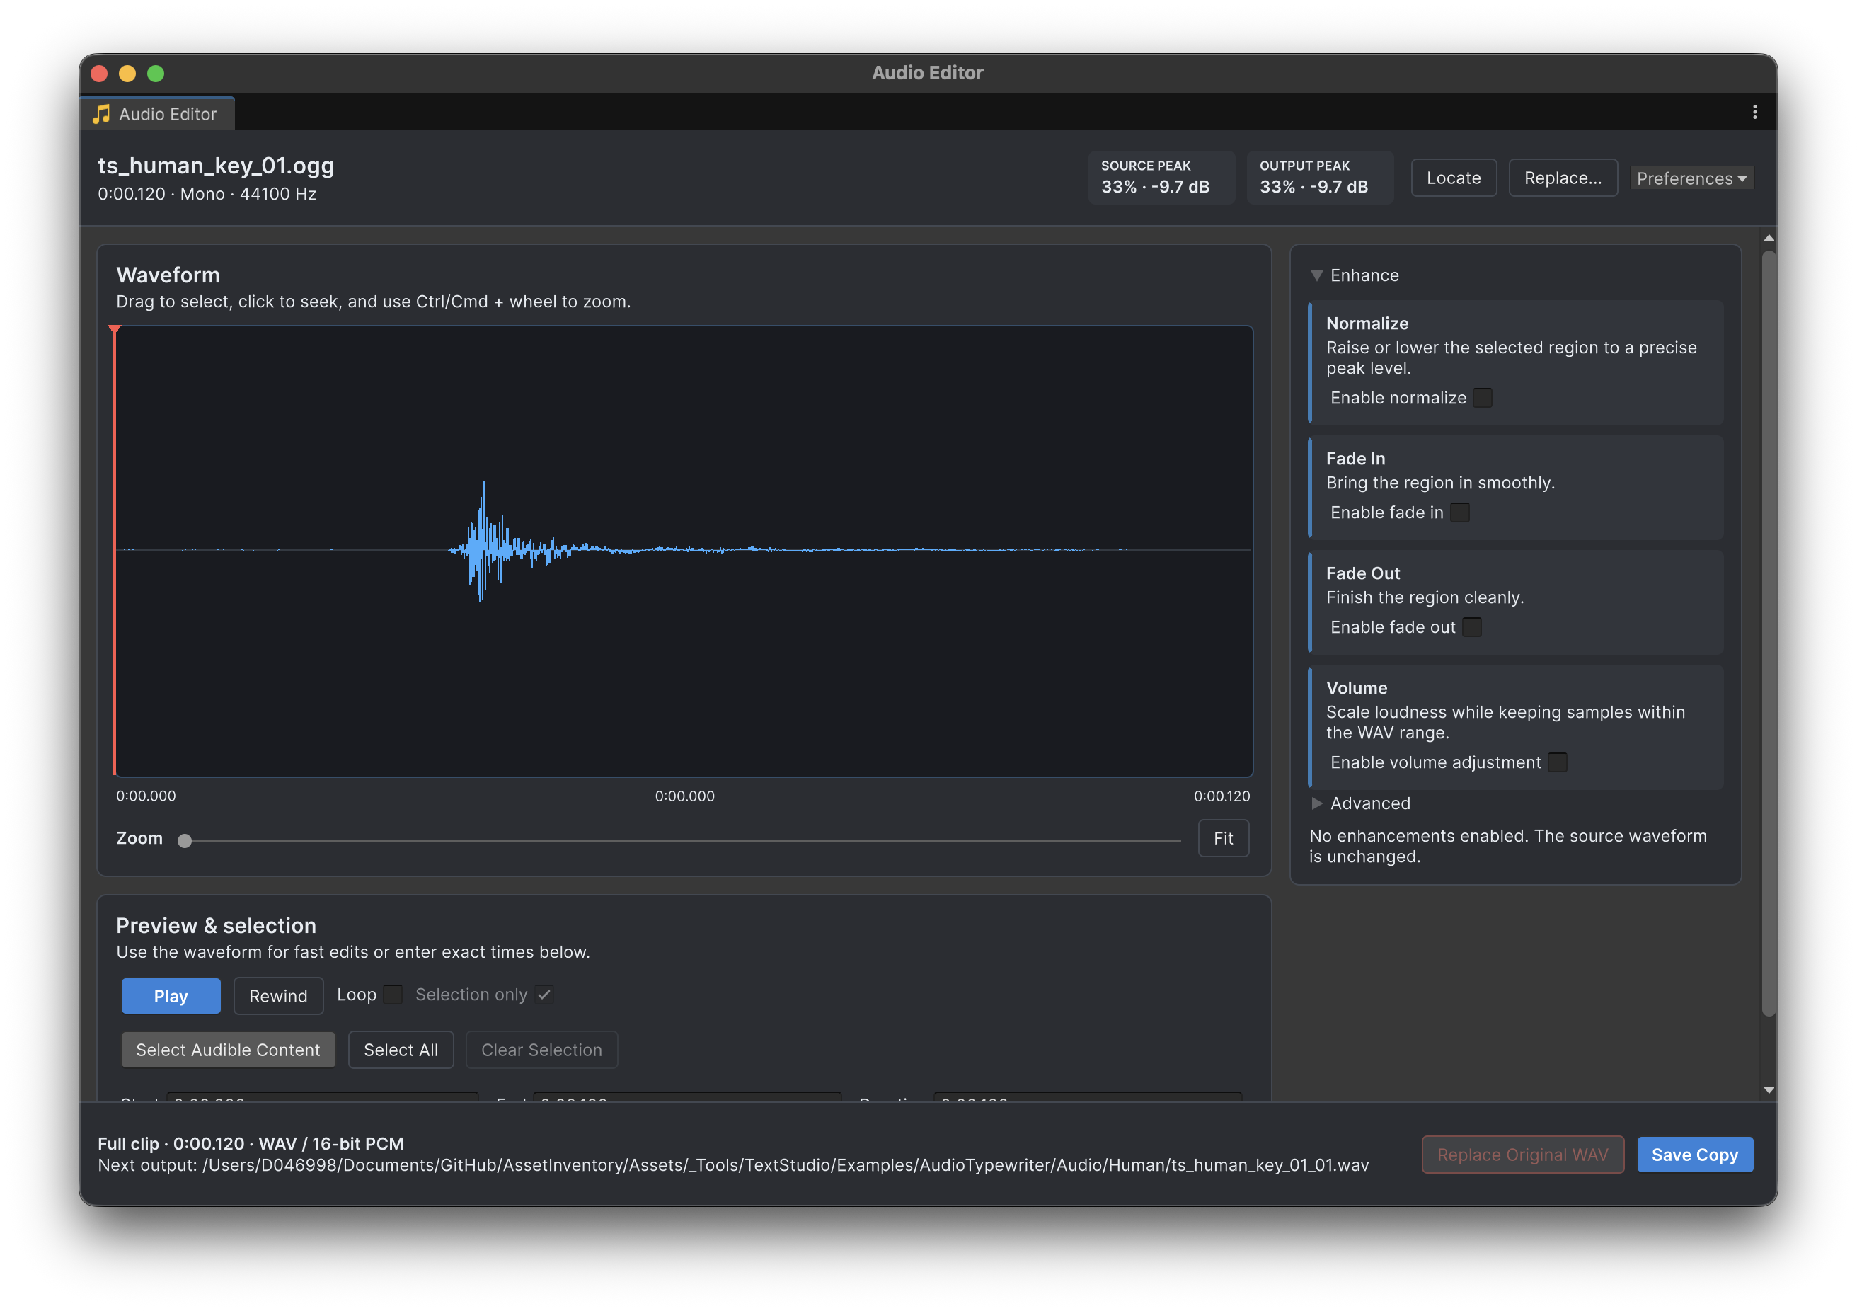The image size is (1857, 1311).
Task: Click the SOURCE PEAK readout
Action: point(1161,177)
